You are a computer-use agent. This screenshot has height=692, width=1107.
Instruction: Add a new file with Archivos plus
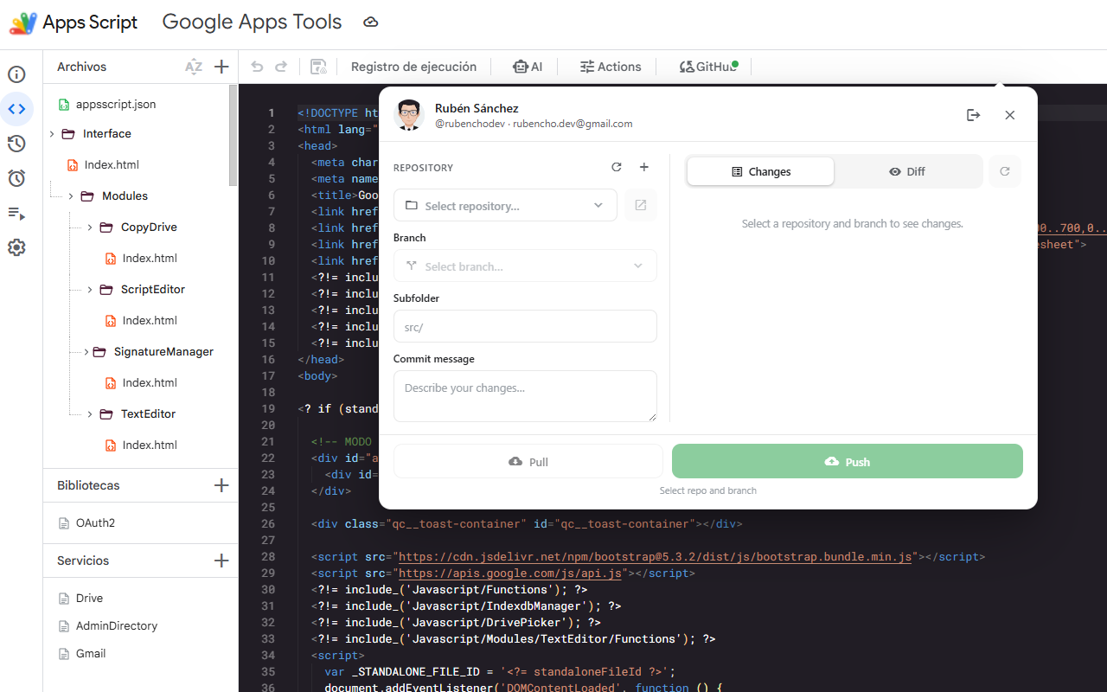coord(221,67)
